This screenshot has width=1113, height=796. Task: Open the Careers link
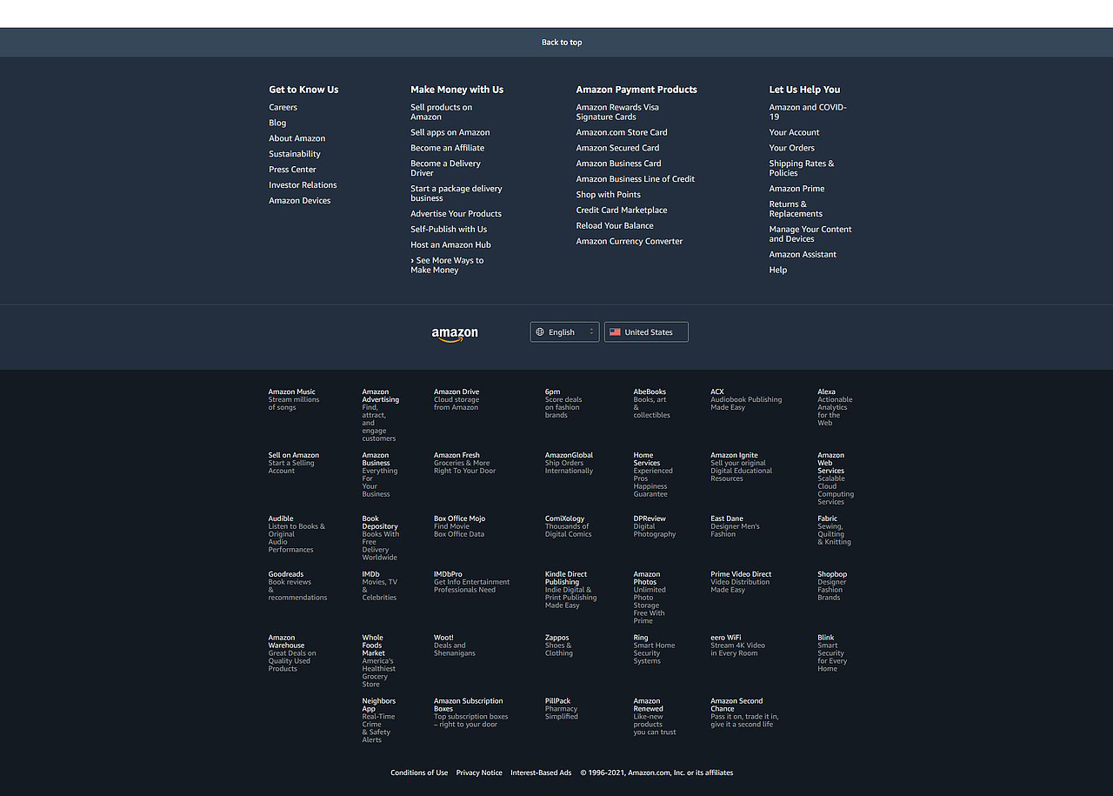point(283,108)
